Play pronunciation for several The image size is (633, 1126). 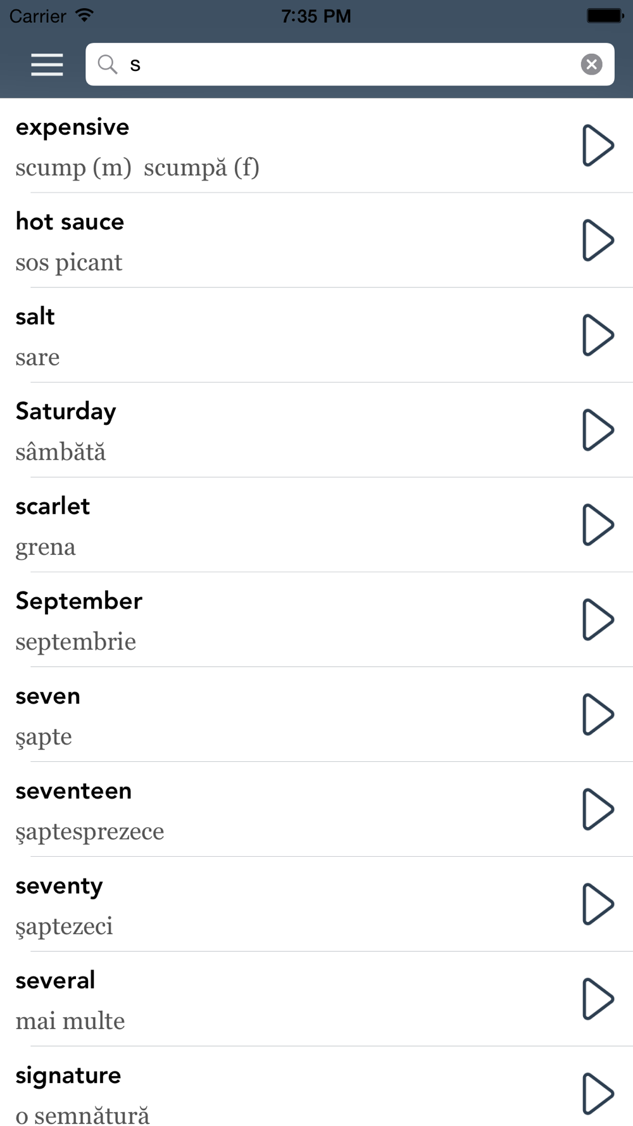pyautogui.click(x=598, y=999)
